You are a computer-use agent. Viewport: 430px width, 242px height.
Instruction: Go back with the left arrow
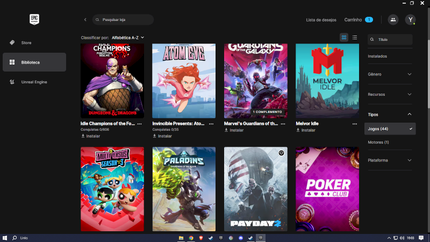coord(85,20)
